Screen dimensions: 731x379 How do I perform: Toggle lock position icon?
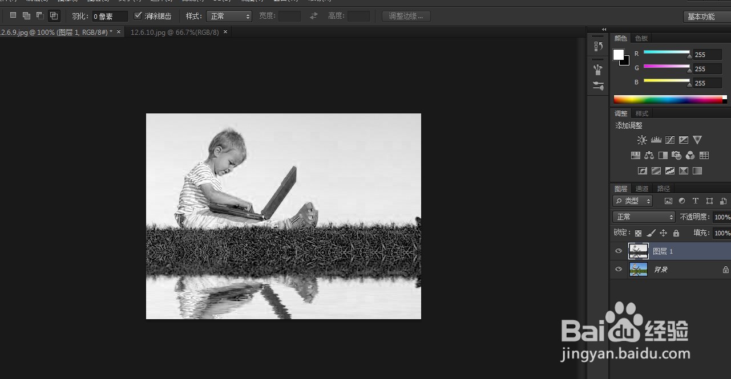coord(663,233)
